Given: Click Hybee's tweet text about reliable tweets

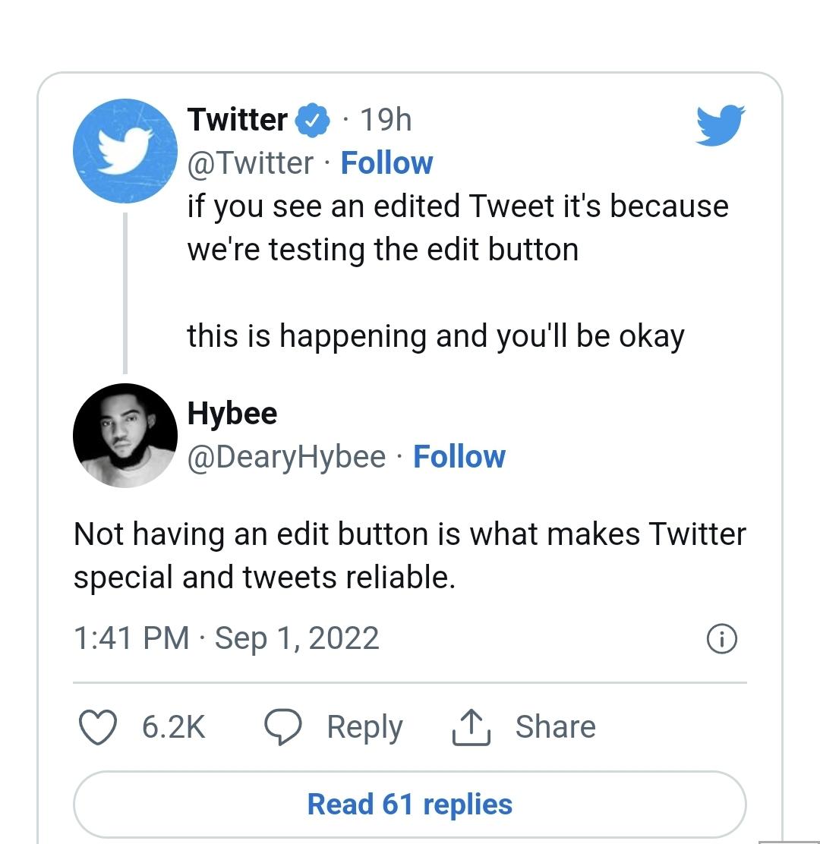Looking at the screenshot, I should point(409,556).
